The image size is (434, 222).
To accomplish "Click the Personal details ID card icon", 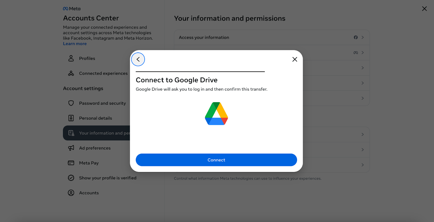I will pos(71,118).
